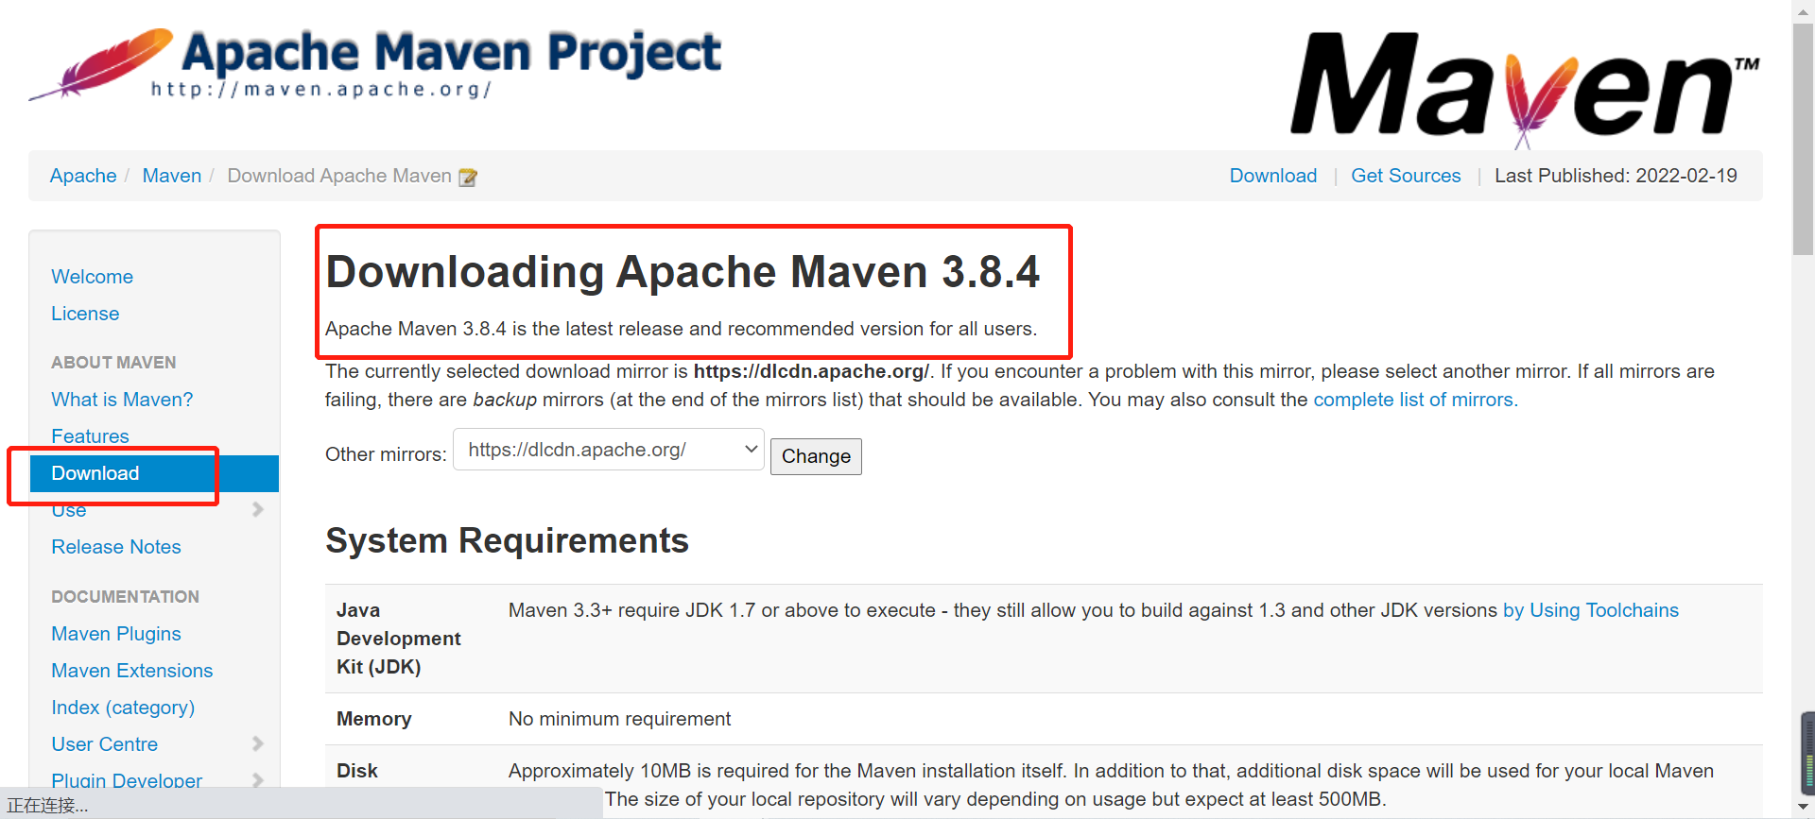Image resolution: width=1815 pixels, height=819 pixels.
Task: Click the Download Apache Maven breadcrumb text
Action: tap(339, 176)
